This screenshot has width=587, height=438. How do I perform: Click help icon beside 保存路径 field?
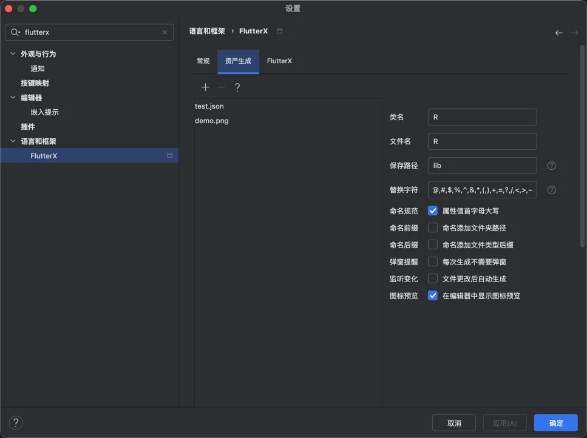pyautogui.click(x=551, y=166)
